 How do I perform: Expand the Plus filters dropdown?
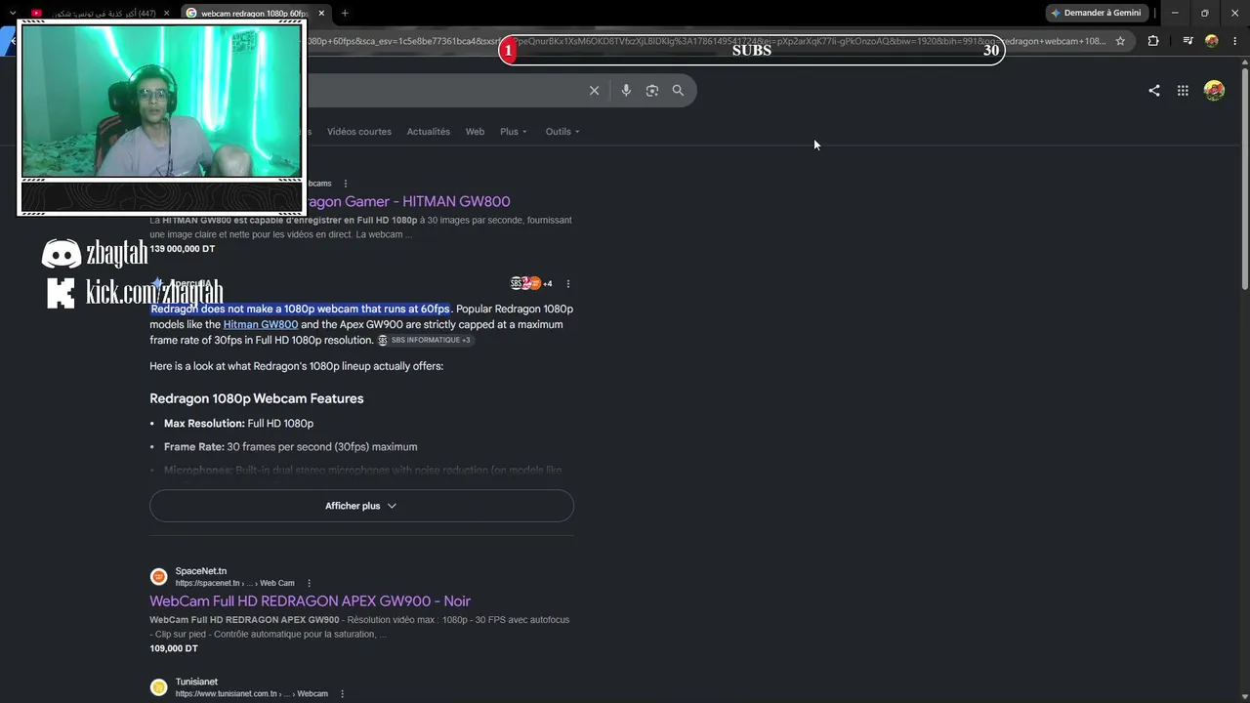(514, 132)
